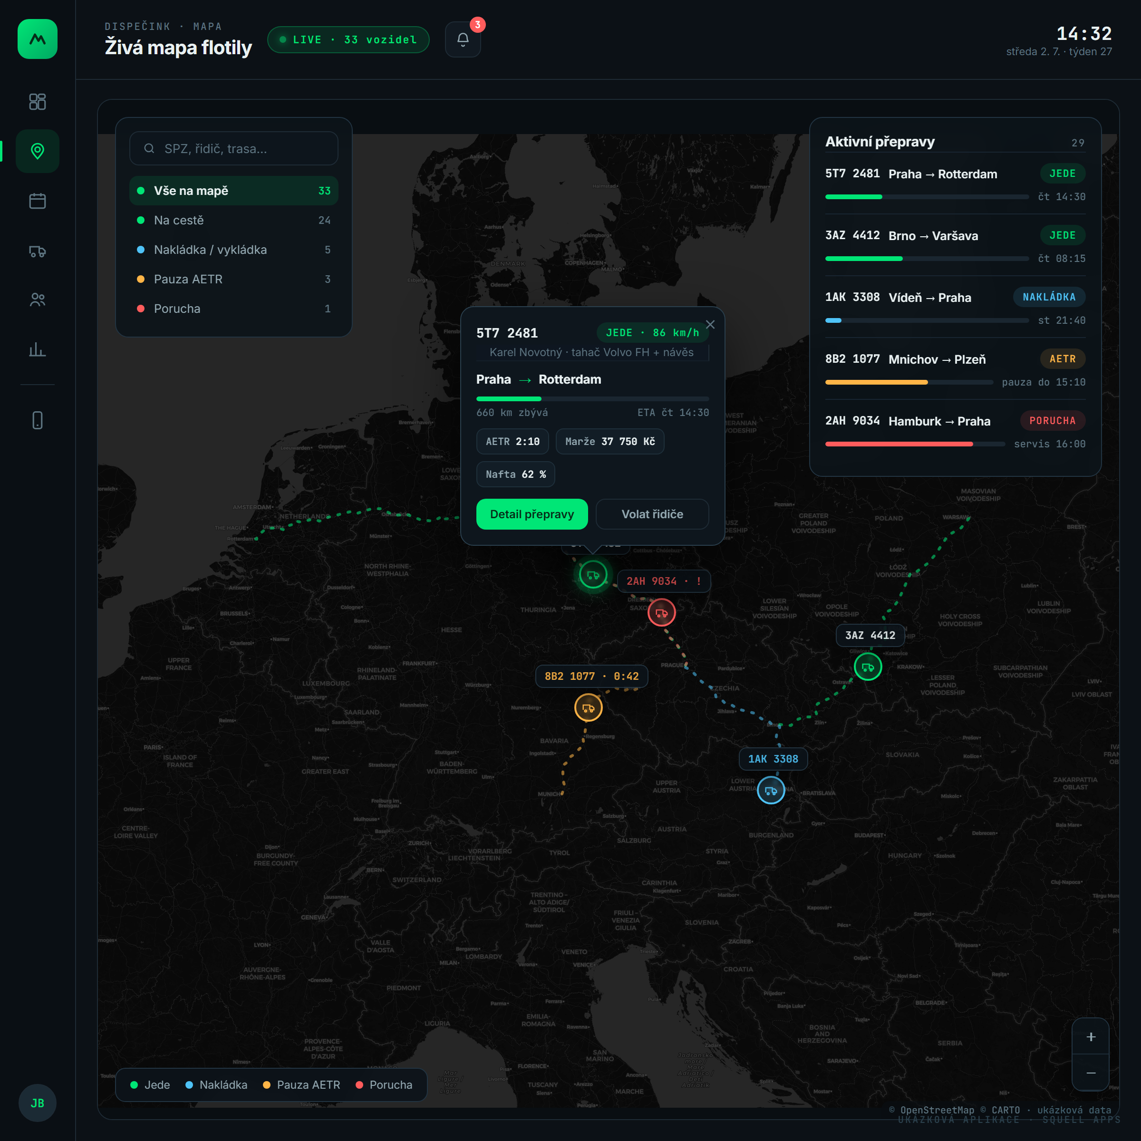Click the JEDE badge on Brno → Varšava row
The image size is (1141, 1141).
click(x=1063, y=235)
